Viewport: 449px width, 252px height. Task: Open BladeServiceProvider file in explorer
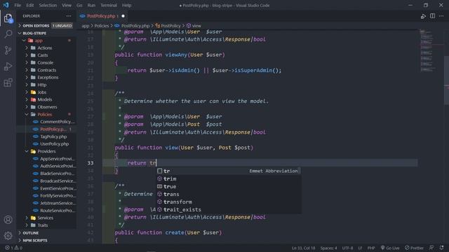coord(46,174)
